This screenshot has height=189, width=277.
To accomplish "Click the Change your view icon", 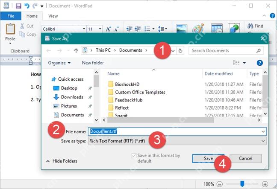I will (x=236, y=63).
